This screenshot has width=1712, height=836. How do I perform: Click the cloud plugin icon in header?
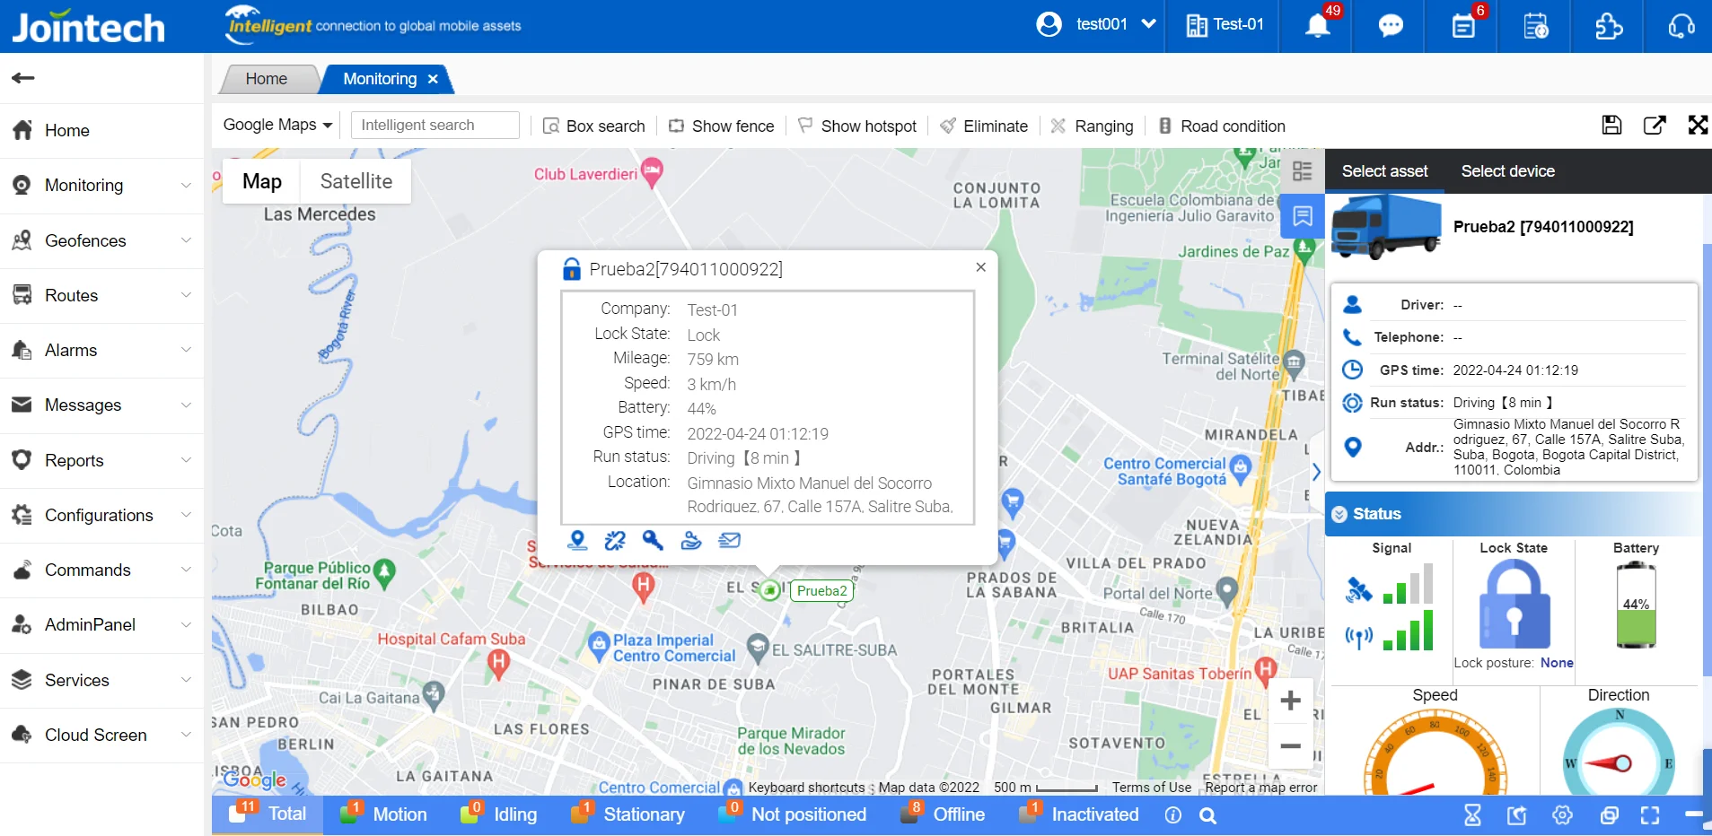pos(1609,25)
